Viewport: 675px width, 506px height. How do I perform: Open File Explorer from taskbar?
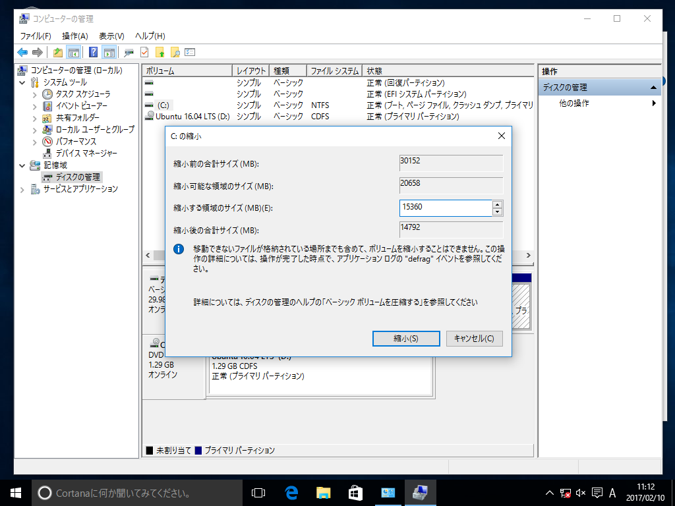pyautogui.click(x=323, y=493)
